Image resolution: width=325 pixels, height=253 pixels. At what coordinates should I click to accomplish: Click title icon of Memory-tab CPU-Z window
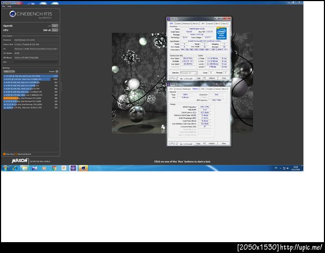pyautogui.click(x=168, y=85)
